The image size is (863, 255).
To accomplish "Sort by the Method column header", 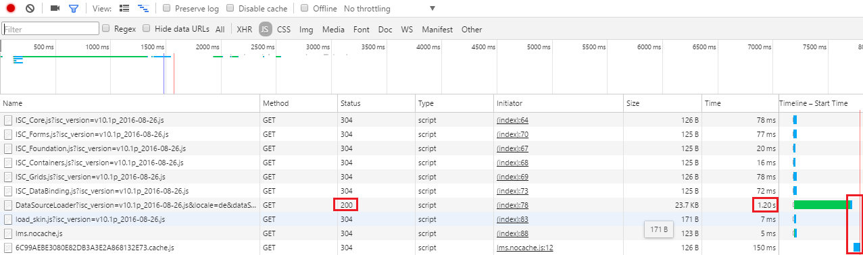I will pyautogui.click(x=299, y=103).
